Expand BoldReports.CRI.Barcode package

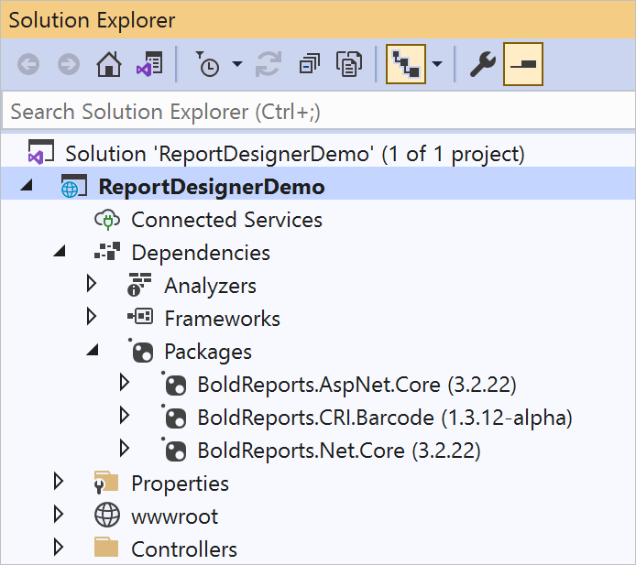click(125, 416)
